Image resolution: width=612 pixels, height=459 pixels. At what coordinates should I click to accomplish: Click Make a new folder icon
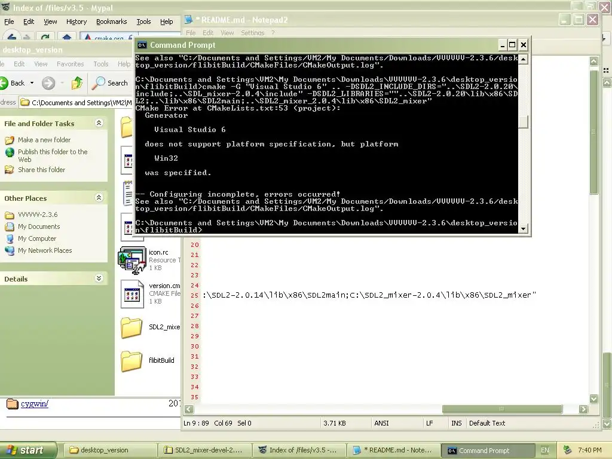[10, 140]
